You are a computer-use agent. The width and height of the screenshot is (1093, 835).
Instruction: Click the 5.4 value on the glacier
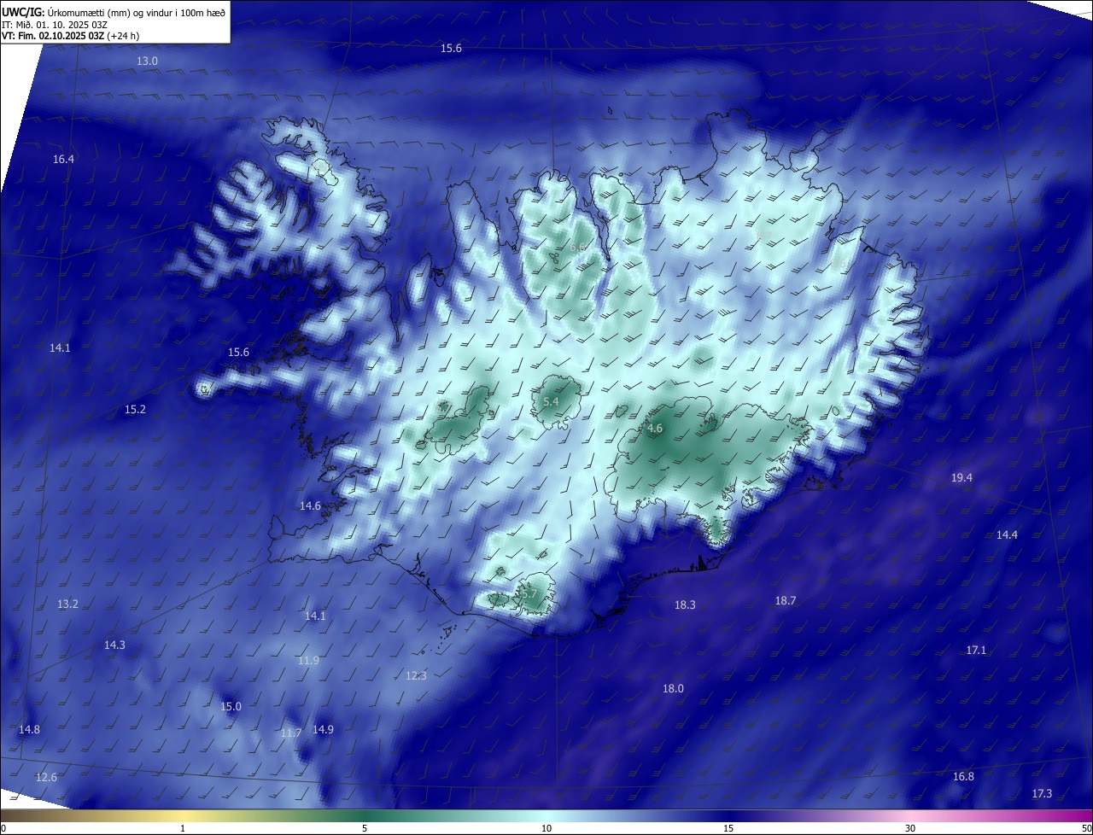click(551, 402)
